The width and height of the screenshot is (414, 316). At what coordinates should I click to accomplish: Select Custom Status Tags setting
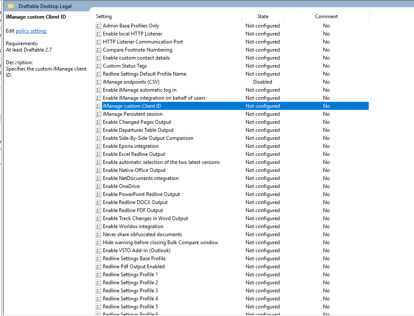[x=125, y=66]
